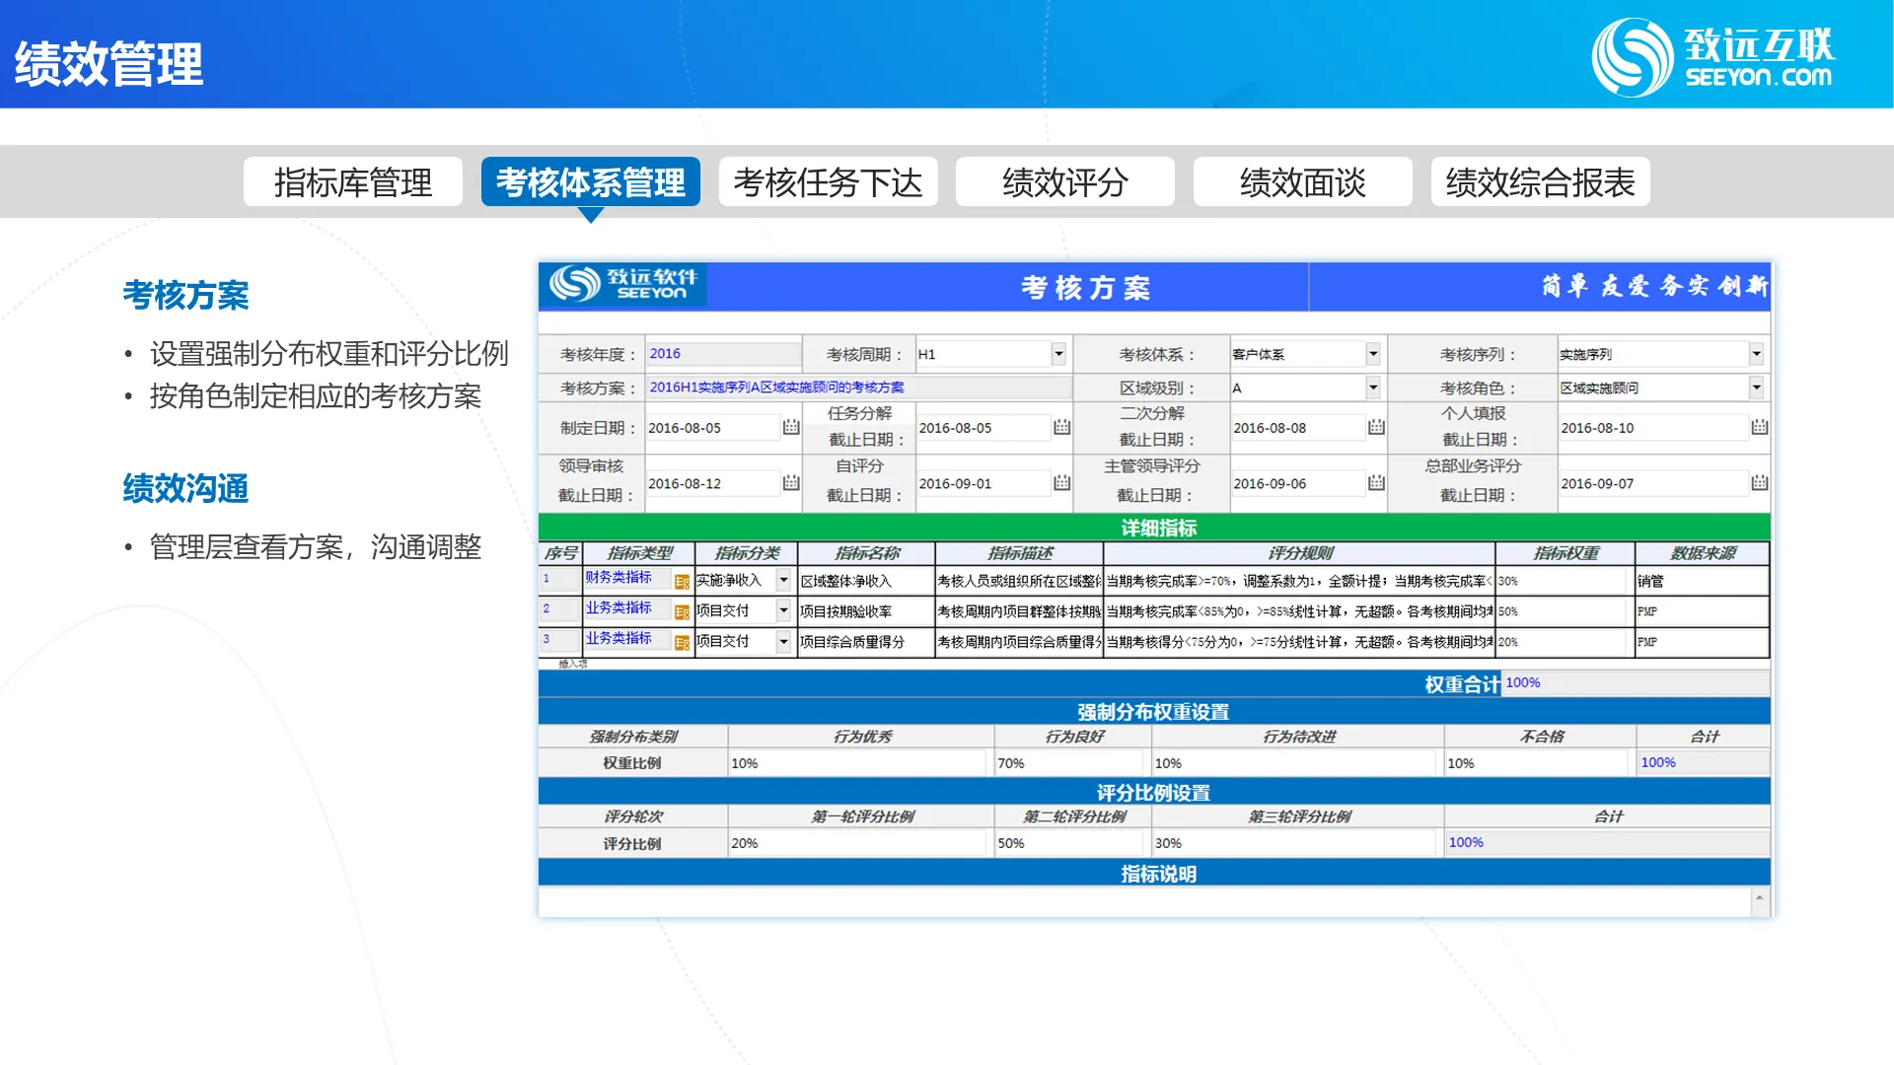Click the 财务类指标 link
Viewport: 1894px width, 1065px height.
coord(619,578)
